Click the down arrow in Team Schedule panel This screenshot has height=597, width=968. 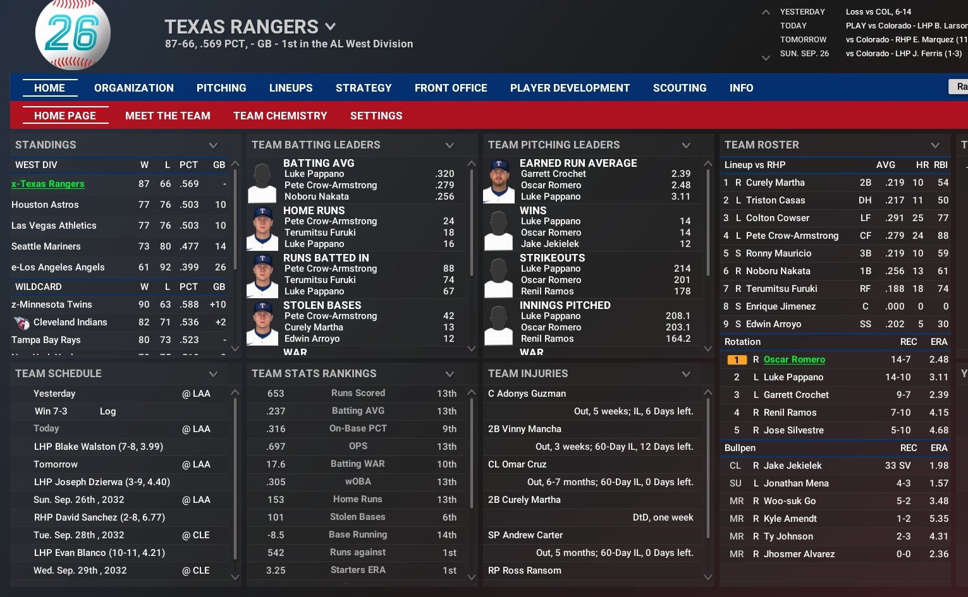(x=235, y=577)
